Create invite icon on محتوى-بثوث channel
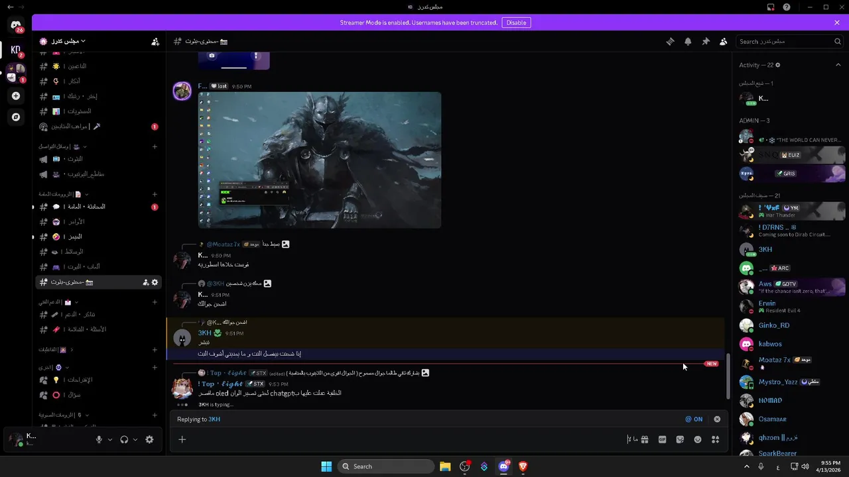Screen dimensions: 849x477 coord(145,282)
